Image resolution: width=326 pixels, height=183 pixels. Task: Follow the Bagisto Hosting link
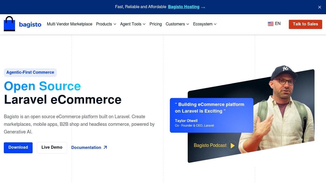[x=184, y=7]
